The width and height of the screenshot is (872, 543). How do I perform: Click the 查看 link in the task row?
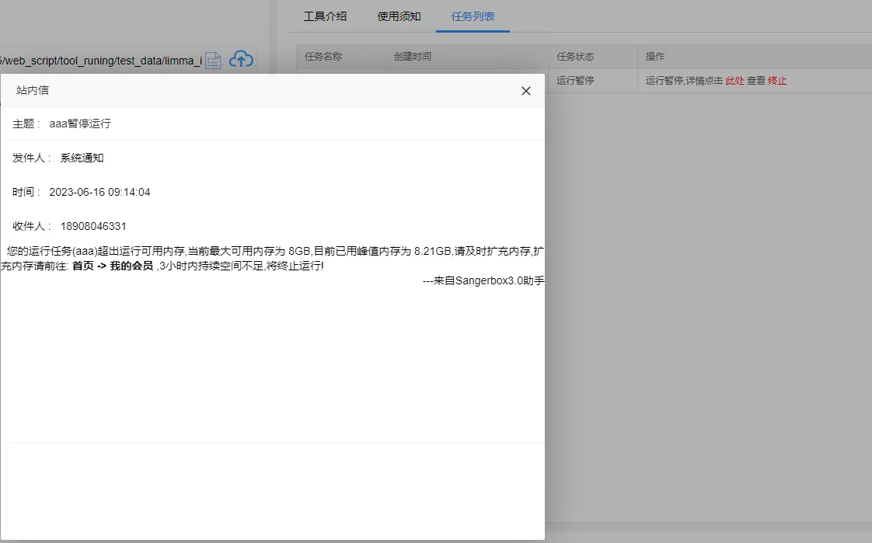pyautogui.click(x=756, y=81)
